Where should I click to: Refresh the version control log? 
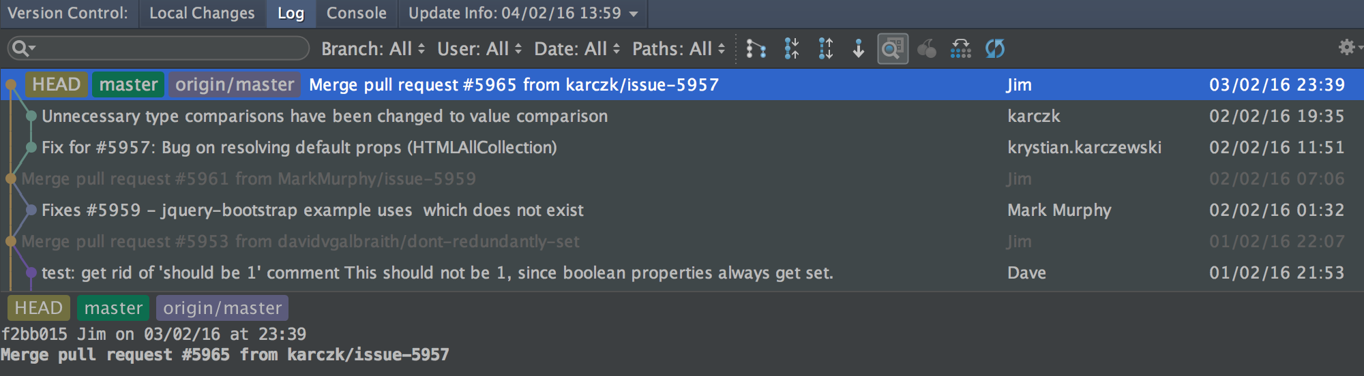[995, 49]
